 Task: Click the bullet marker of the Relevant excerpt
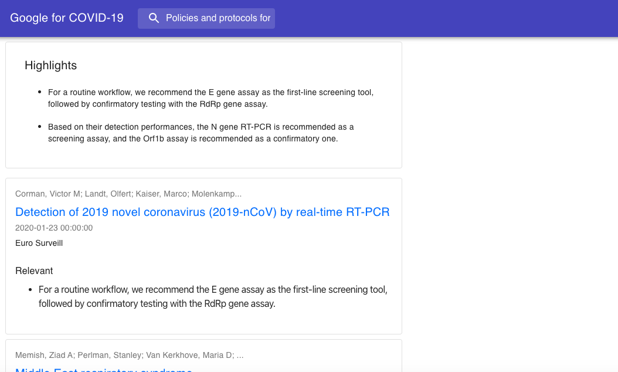[30, 289]
